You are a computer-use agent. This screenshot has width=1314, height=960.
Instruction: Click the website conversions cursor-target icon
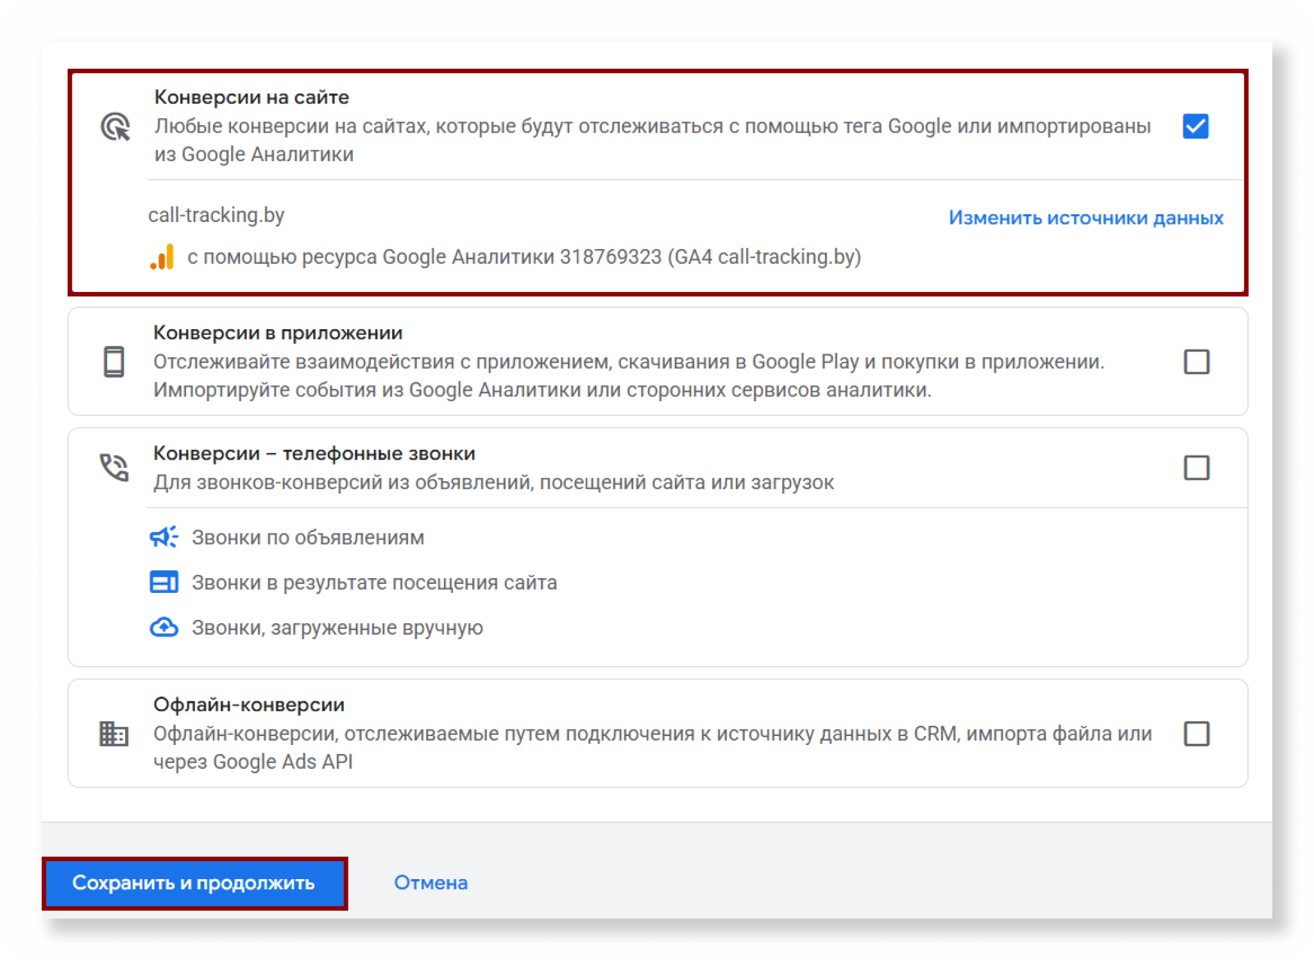pos(115,126)
